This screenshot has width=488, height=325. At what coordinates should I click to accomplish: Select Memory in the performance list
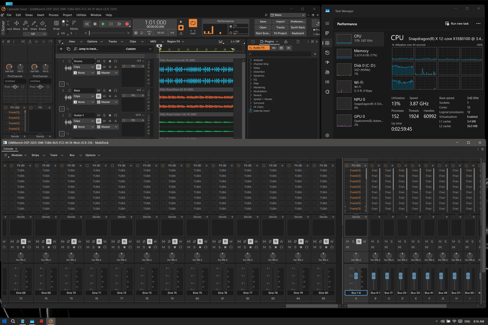(x=361, y=53)
